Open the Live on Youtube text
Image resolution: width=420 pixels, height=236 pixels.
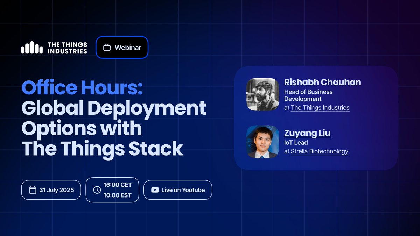tap(183, 190)
